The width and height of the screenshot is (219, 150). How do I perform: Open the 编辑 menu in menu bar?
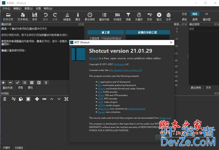coord(17,9)
